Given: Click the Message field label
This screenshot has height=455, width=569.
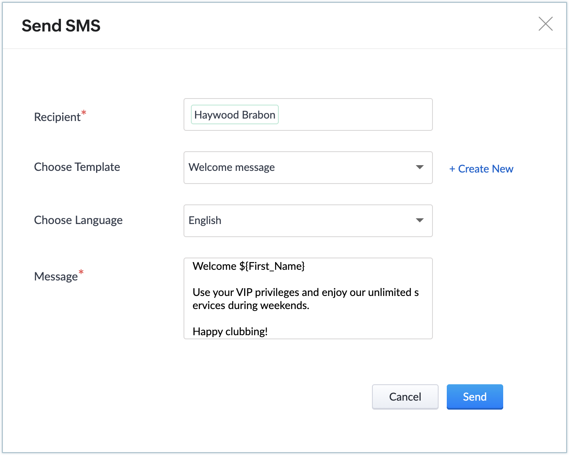Looking at the screenshot, I should [x=56, y=277].
